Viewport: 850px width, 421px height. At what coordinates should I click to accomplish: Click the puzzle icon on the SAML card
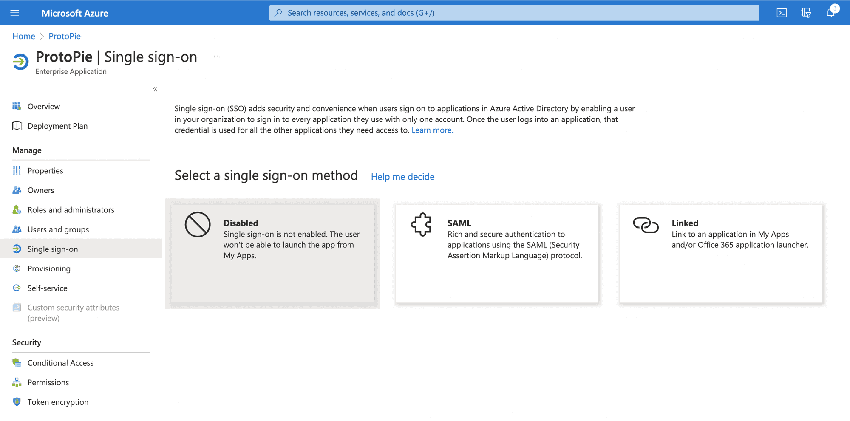point(420,224)
